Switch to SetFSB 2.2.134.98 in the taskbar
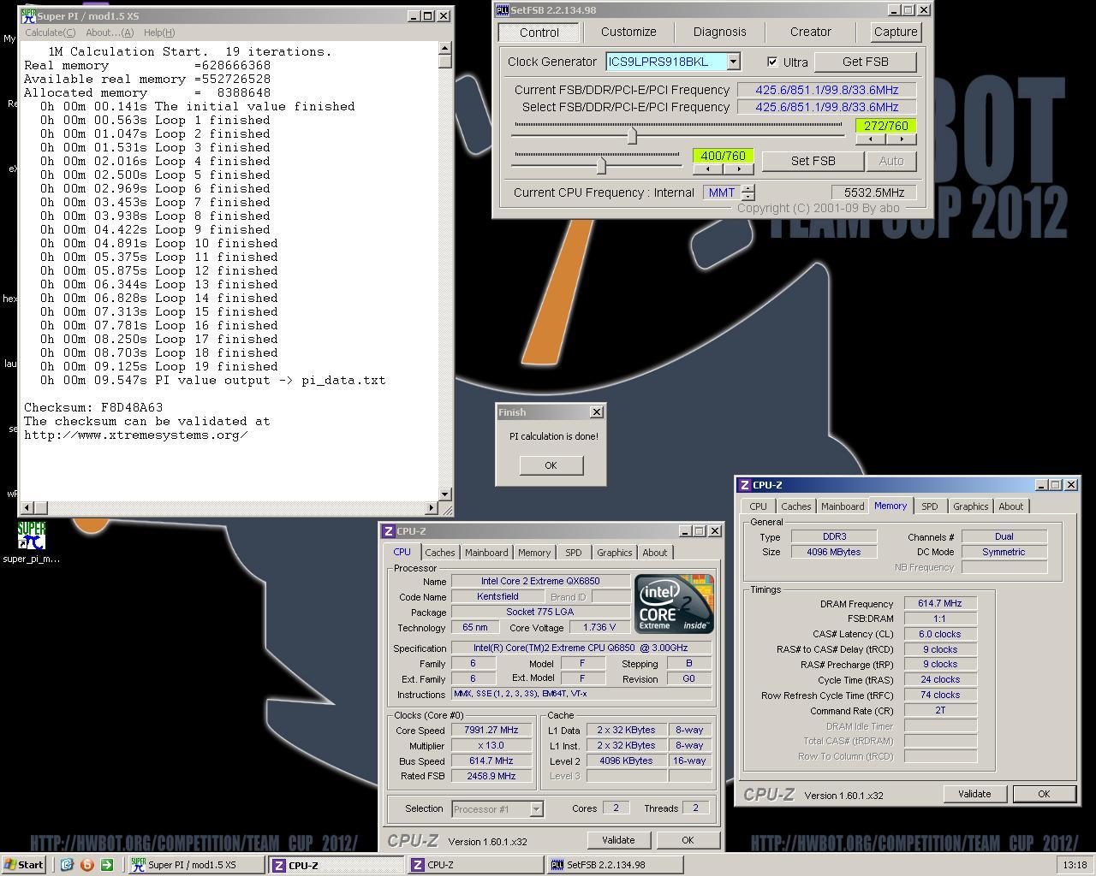 click(x=615, y=865)
